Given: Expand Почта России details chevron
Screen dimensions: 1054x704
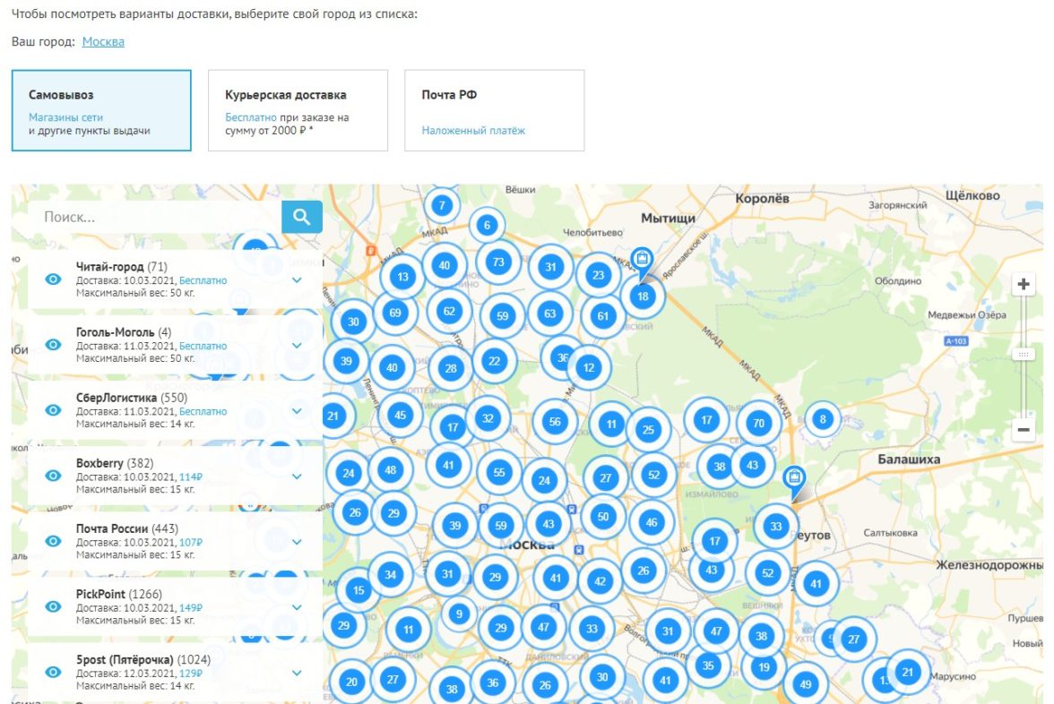Looking at the screenshot, I should tap(297, 542).
